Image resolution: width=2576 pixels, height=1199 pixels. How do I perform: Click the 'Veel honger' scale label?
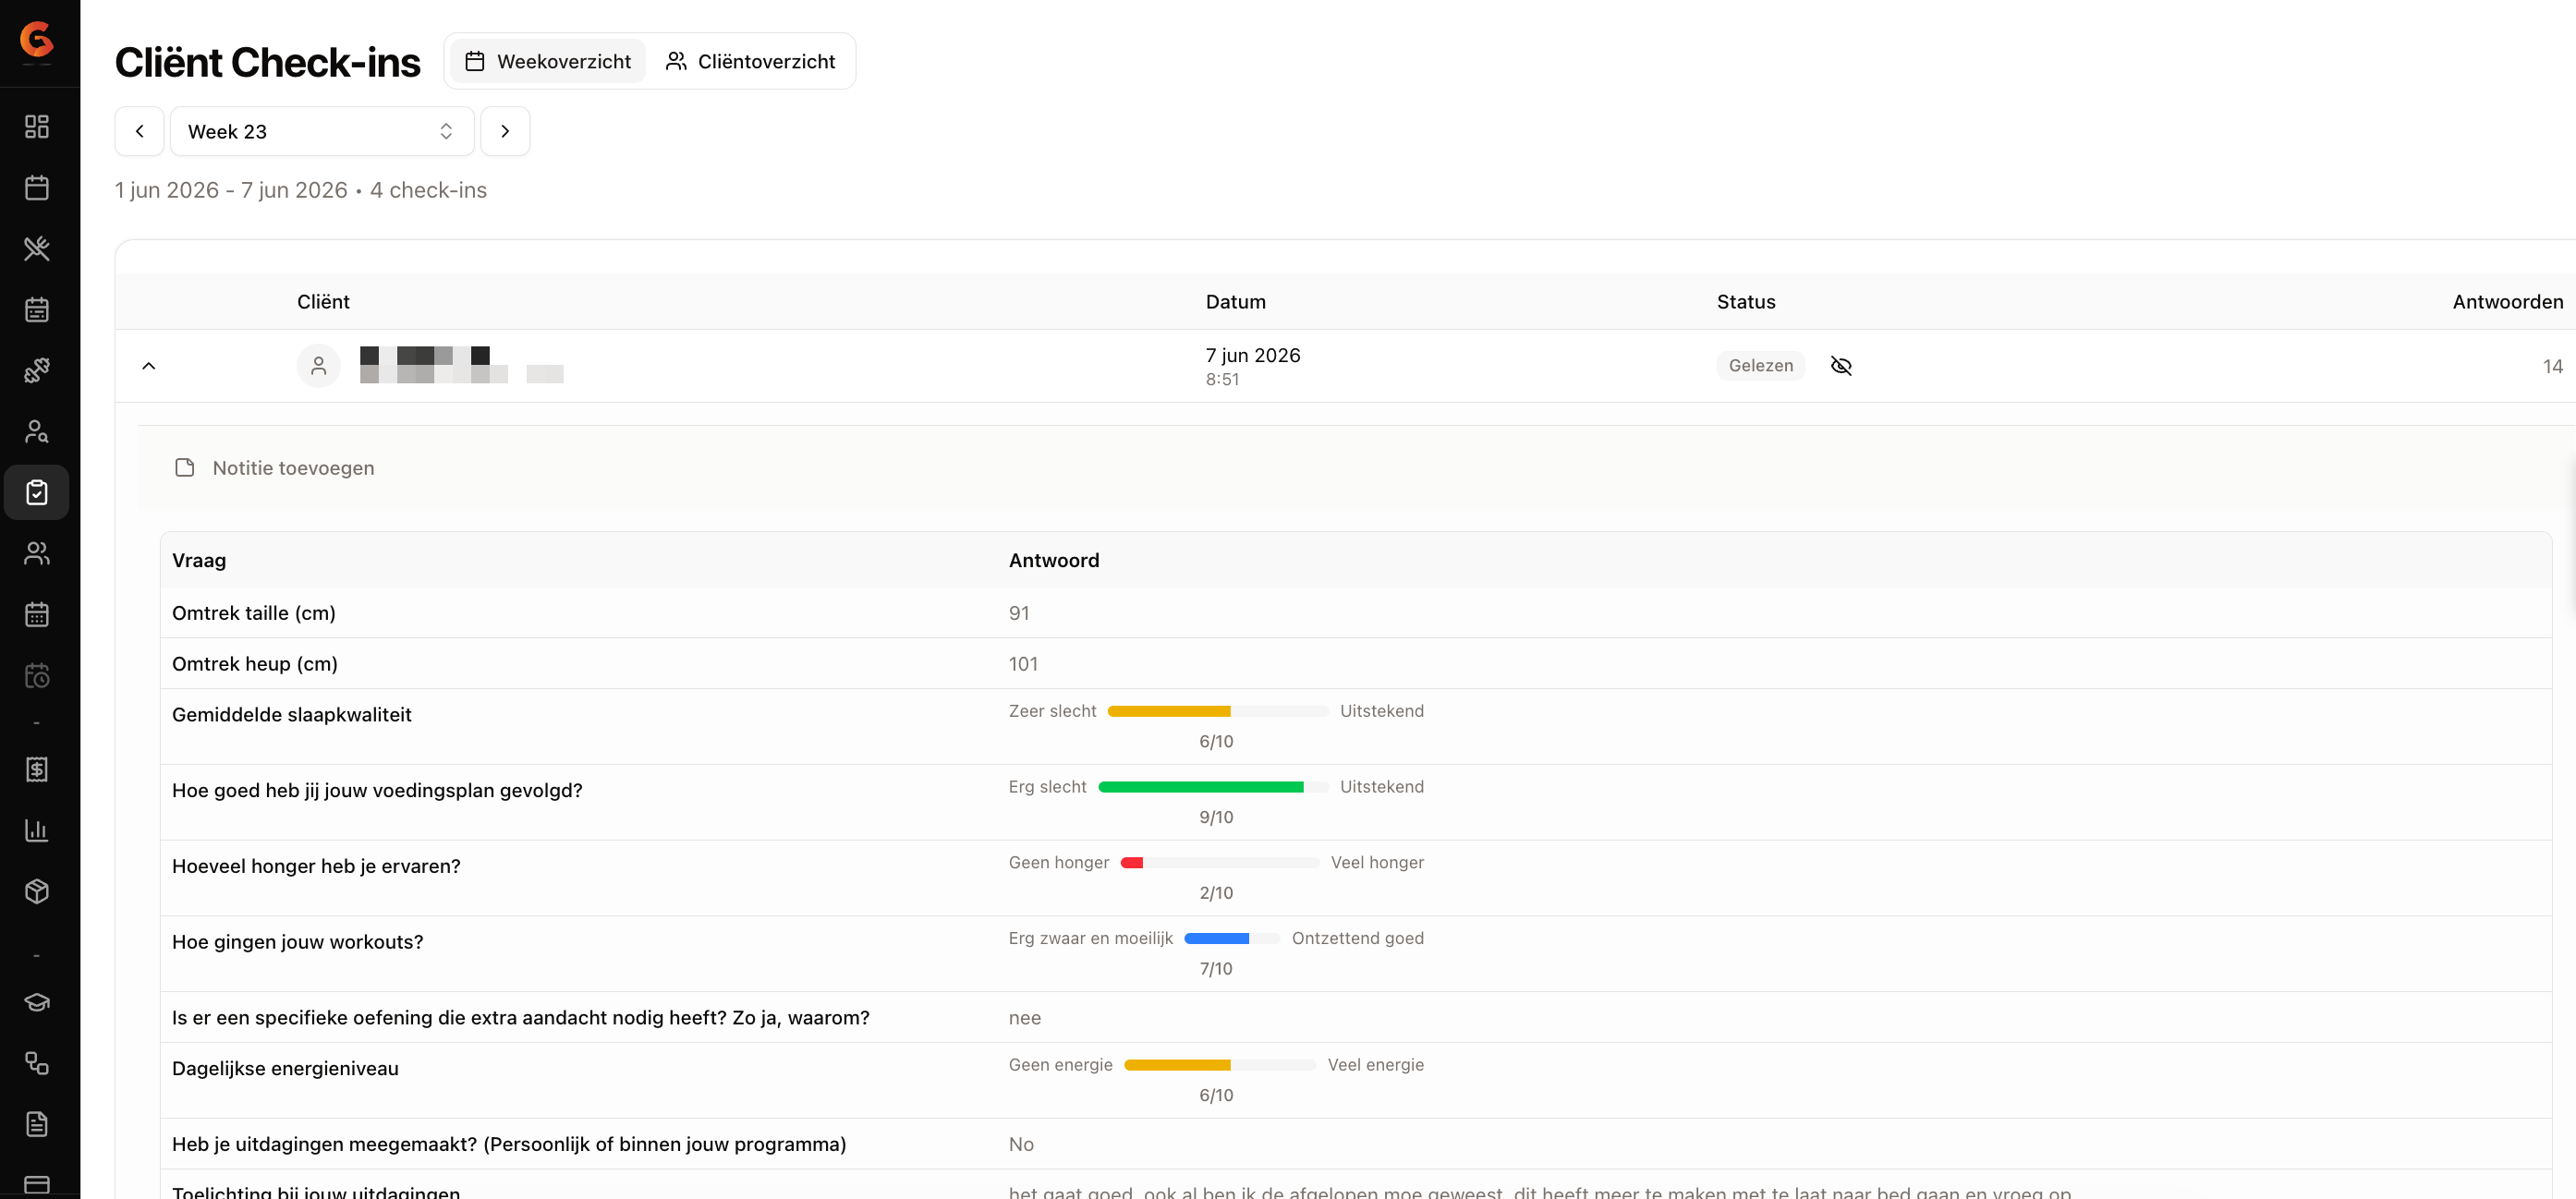click(x=1377, y=863)
